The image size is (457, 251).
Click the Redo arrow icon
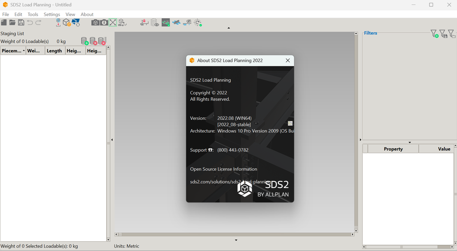tap(38, 22)
